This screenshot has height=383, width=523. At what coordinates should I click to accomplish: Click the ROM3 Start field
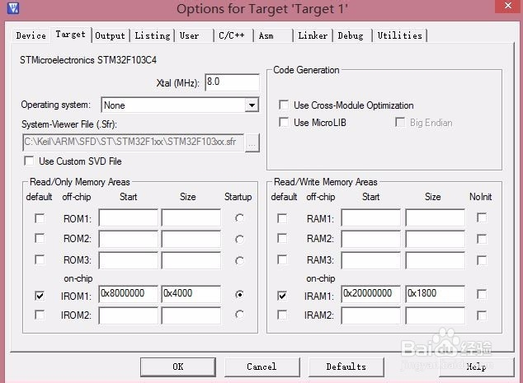point(129,260)
